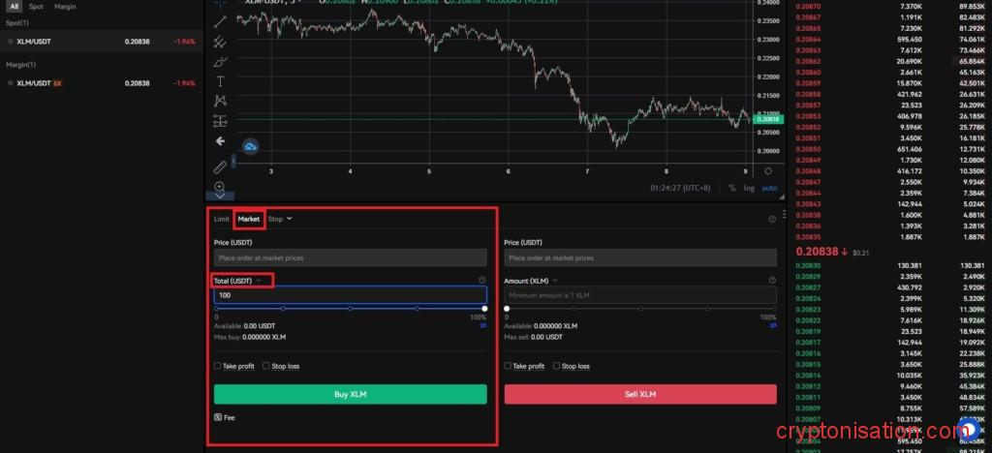Click ask price 0.20850 in order book
Viewport: 992px width, 453px height.
coord(808,149)
